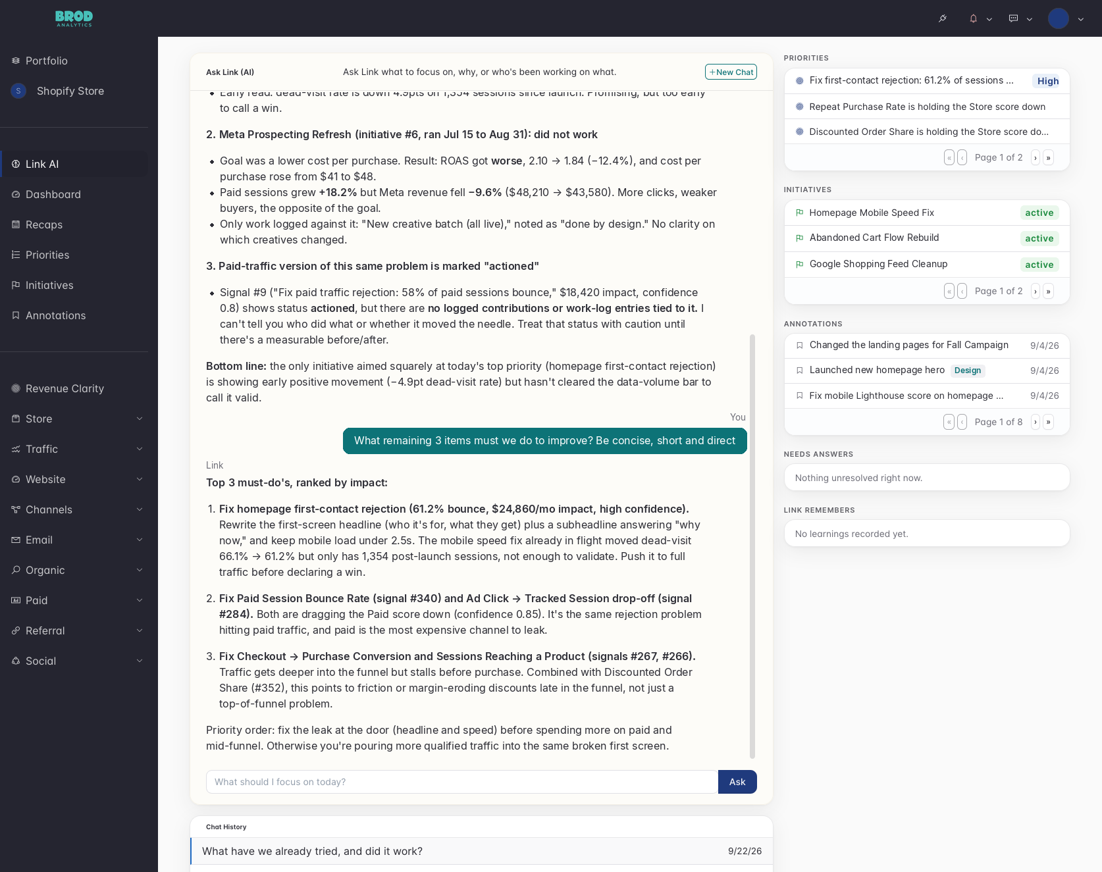
Task: Open Portfolio via its stack icon
Action: click(x=16, y=61)
